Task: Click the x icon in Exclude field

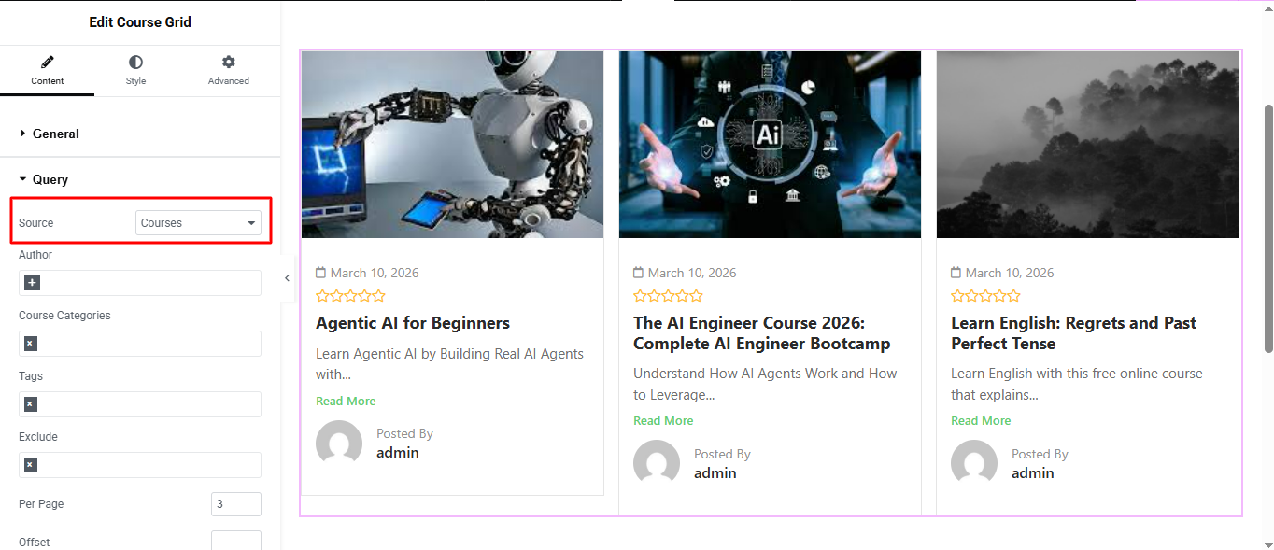Action: 31,465
